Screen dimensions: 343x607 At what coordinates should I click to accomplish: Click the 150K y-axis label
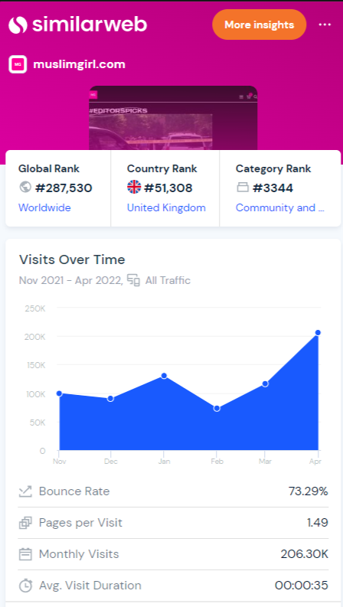(x=35, y=366)
